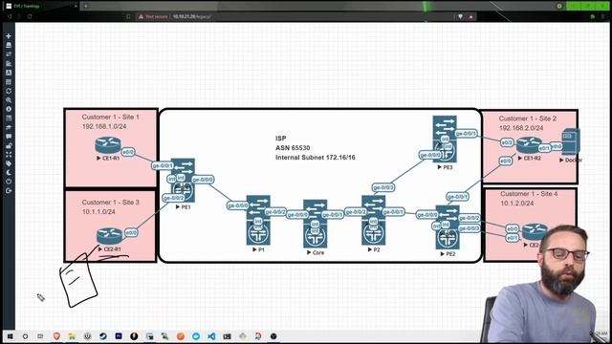Select the PE1 router node
Viewport: 612px width, 344px height.
point(183,181)
